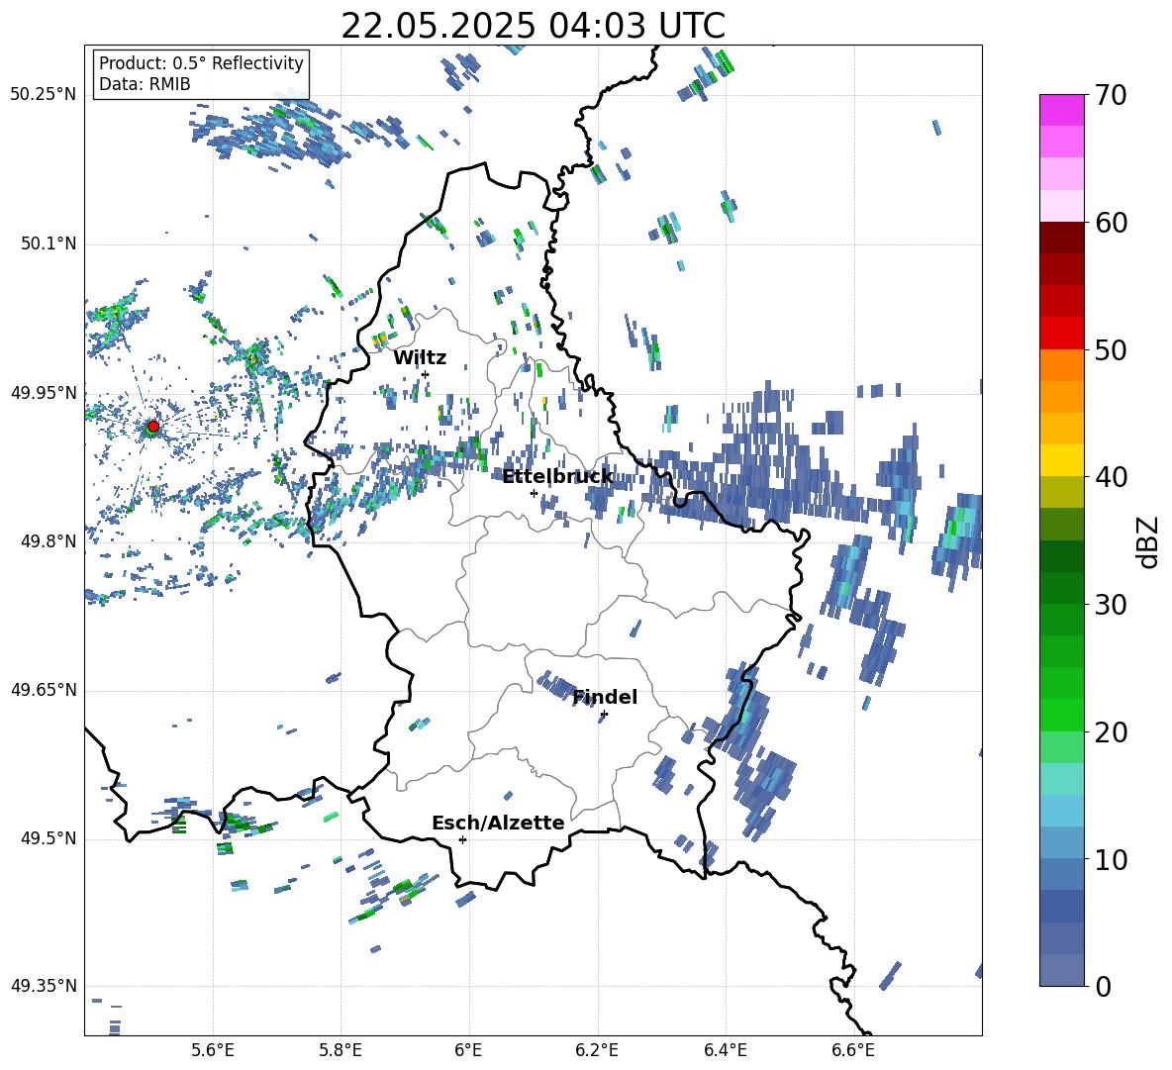Click the red radar location dot
This screenshot has height=1070, width=1172.
point(152,427)
